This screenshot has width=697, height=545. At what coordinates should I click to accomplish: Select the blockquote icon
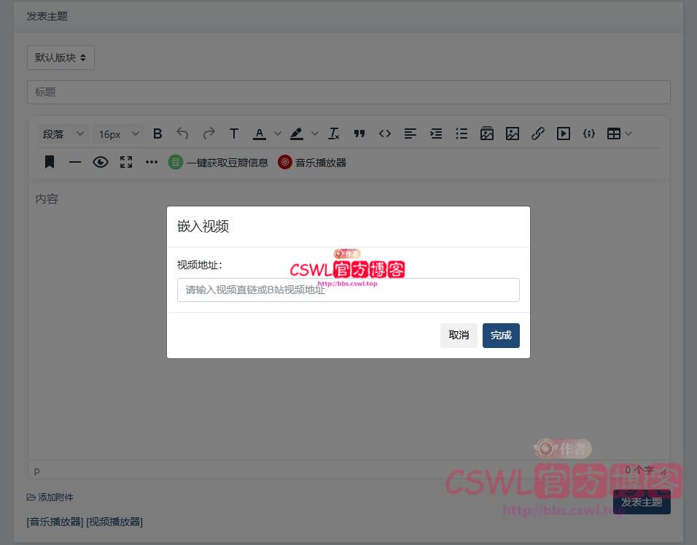click(x=359, y=134)
